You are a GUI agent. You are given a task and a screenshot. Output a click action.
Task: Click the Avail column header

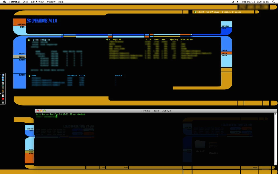click(x=164, y=39)
